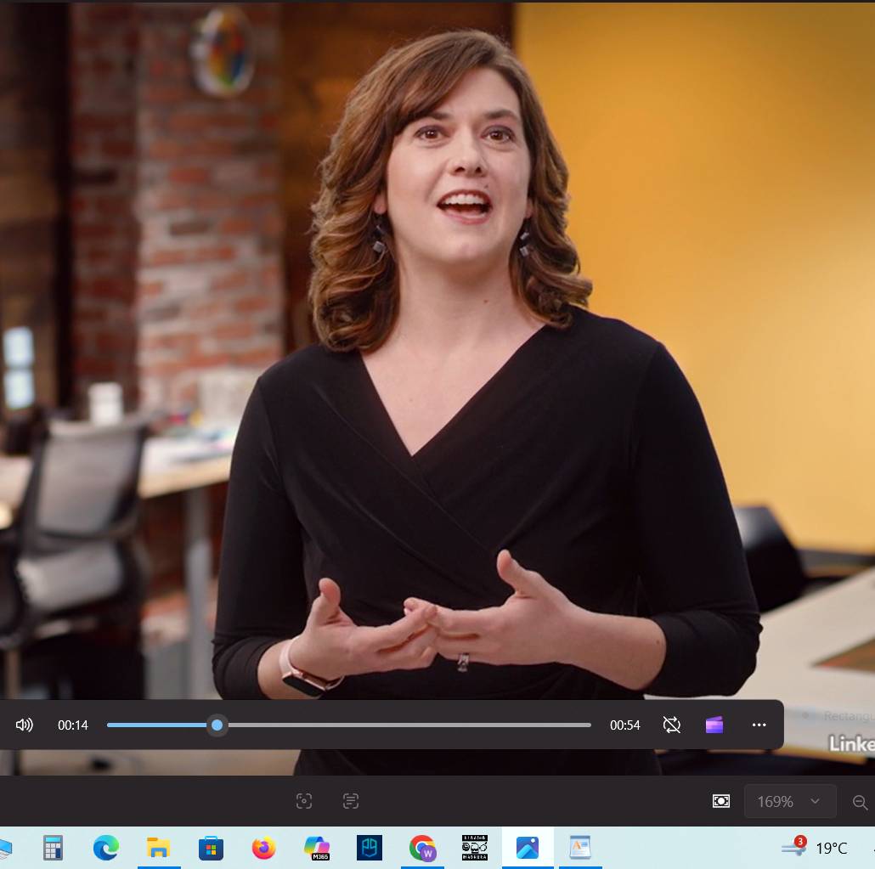This screenshot has height=869, width=875.
Task: Open Microsoft Store from the taskbar
Action: pos(211,848)
